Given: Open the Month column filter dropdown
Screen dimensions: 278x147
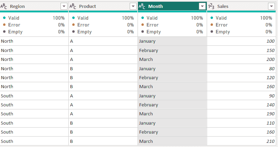Looking at the screenshot, I should pos(202,6).
